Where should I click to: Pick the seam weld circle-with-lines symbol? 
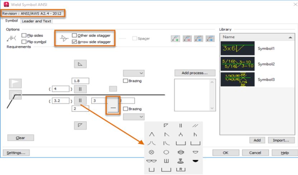181,152
